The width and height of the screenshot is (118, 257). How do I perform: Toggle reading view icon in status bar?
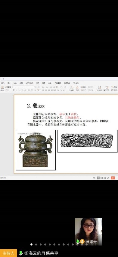pos(105,178)
